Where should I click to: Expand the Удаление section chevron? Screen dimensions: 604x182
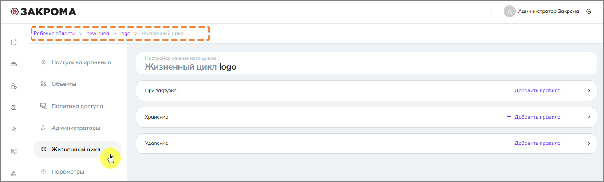click(588, 143)
